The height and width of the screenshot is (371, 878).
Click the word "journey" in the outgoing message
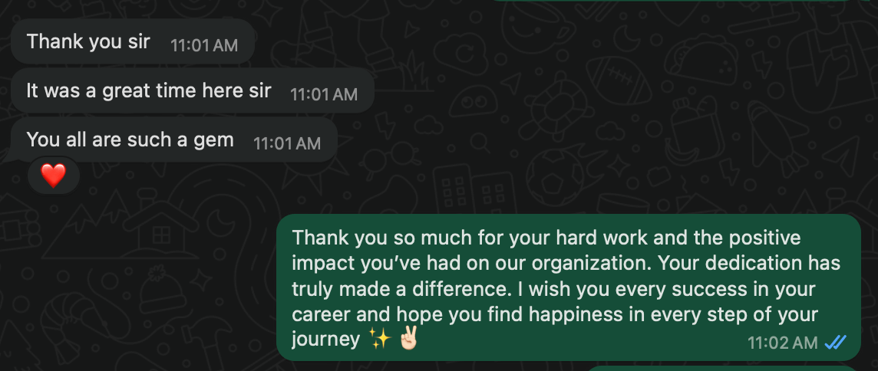click(325, 340)
